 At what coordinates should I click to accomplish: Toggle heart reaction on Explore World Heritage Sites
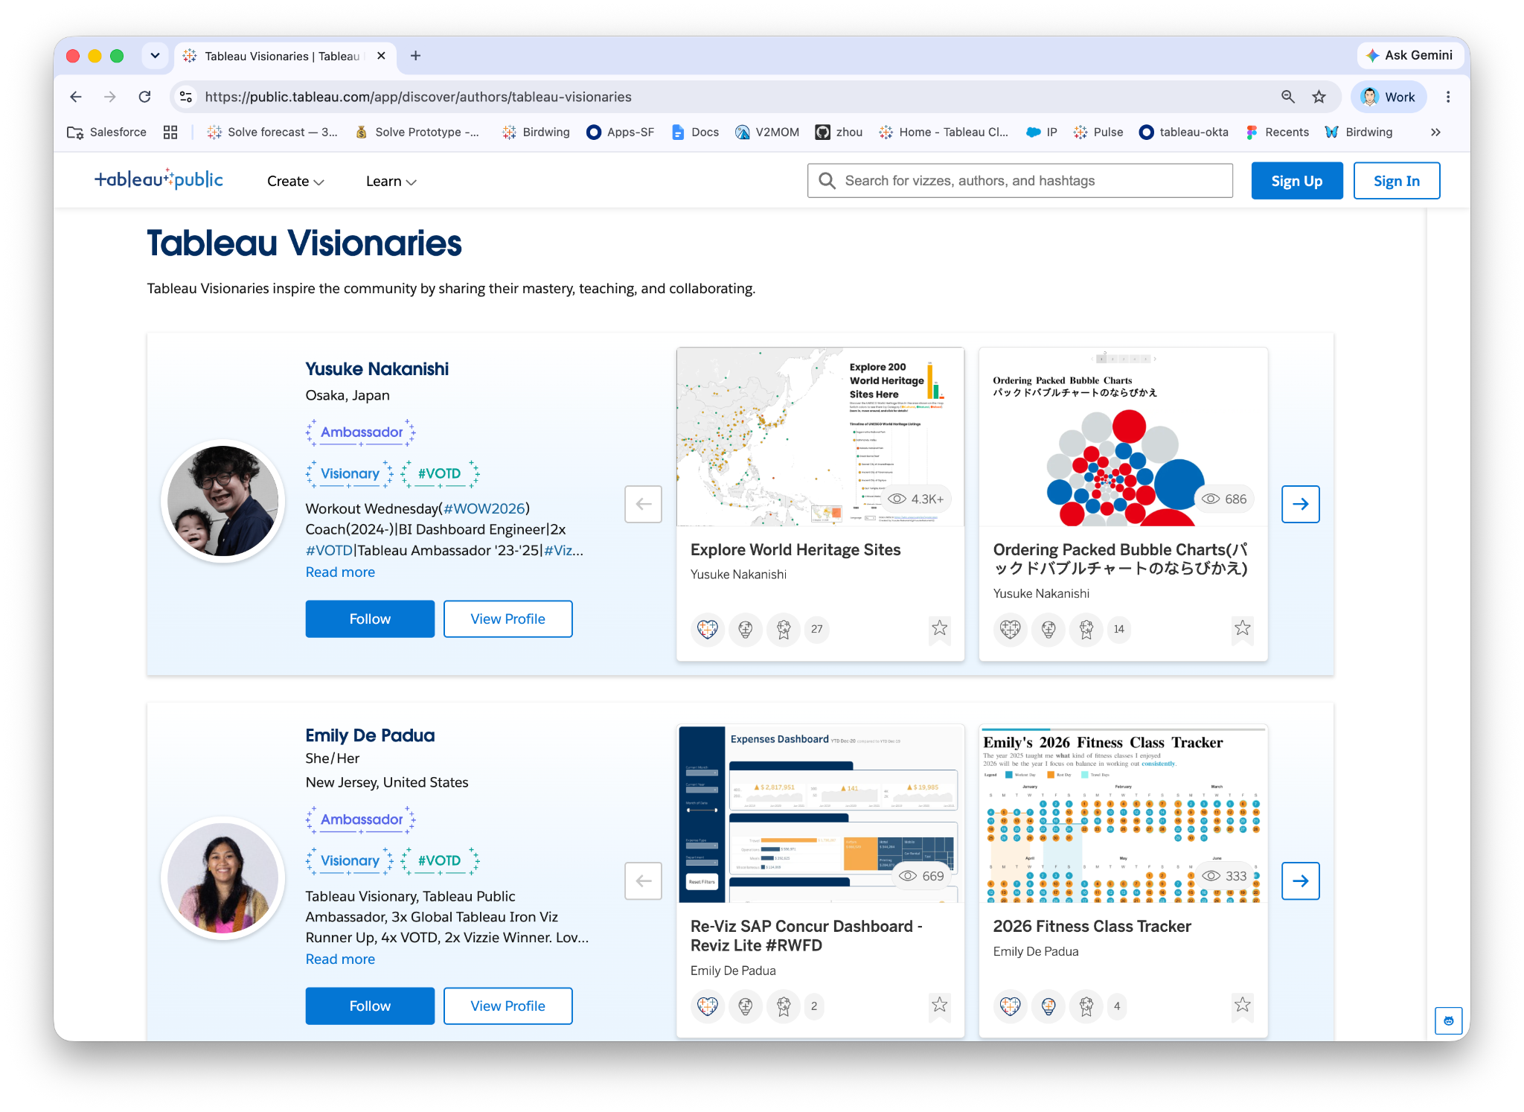pyautogui.click(x=708, y=630)
